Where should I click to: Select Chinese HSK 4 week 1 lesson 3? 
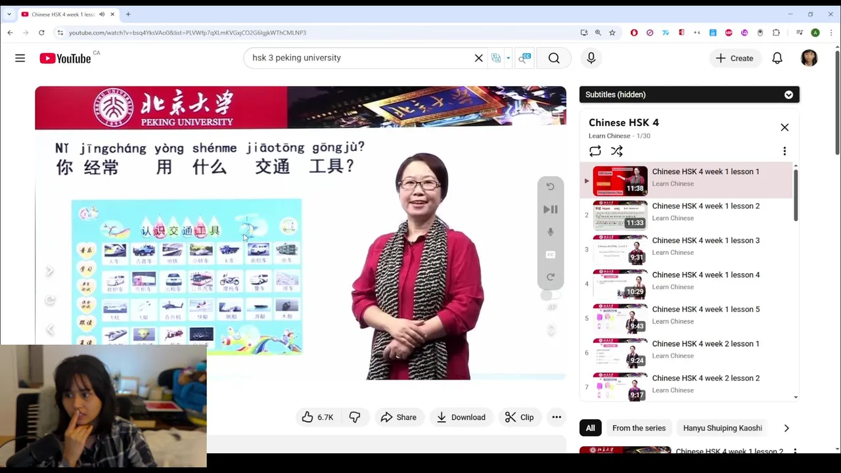point(686,249)
